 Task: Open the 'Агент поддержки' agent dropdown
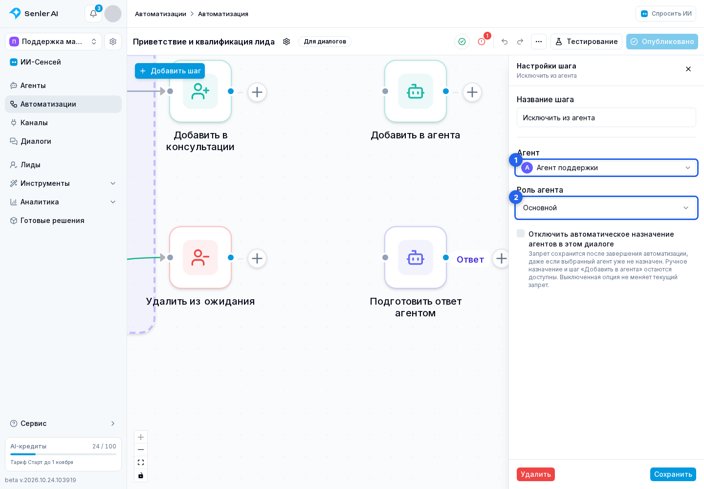[x=606, y=168]
